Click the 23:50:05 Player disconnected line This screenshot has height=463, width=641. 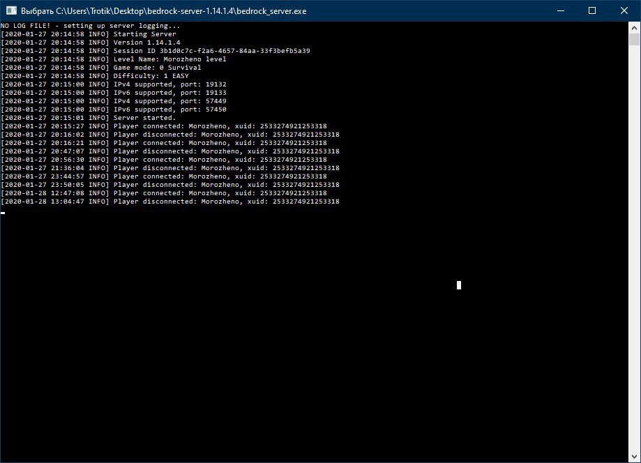170,185
